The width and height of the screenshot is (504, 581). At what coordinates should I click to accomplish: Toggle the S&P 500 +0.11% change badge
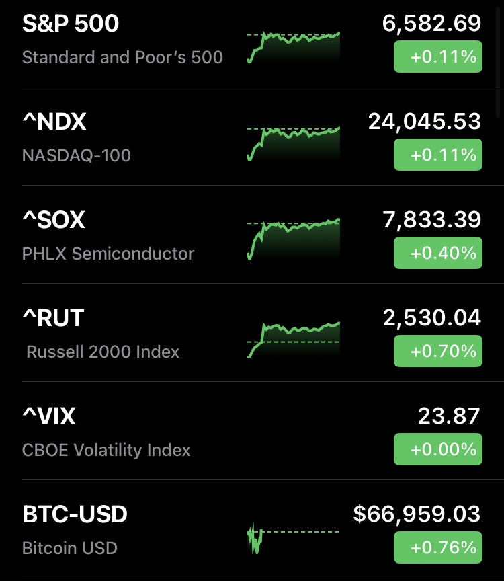(437, 56)
